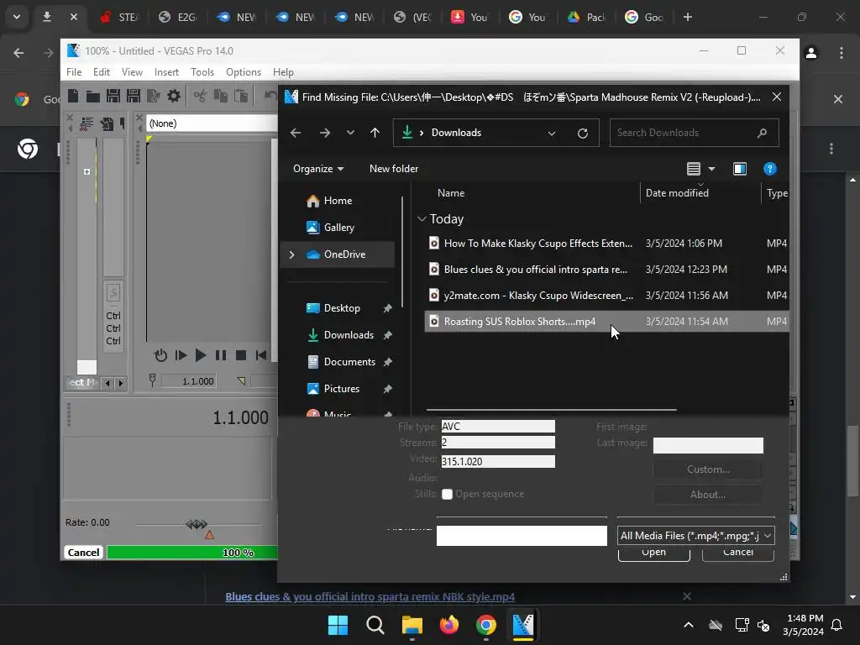Click the Copy icon in VEGAS toolbar
The height and width of the screenshot is (645, 860).
[x=221, y=96]
